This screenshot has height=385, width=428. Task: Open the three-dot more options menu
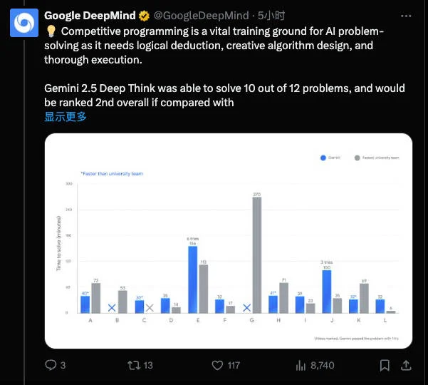click(406, 16)
